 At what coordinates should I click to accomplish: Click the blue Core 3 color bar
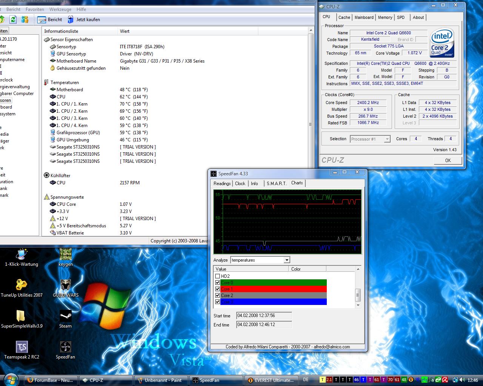[x=274, y=302]
